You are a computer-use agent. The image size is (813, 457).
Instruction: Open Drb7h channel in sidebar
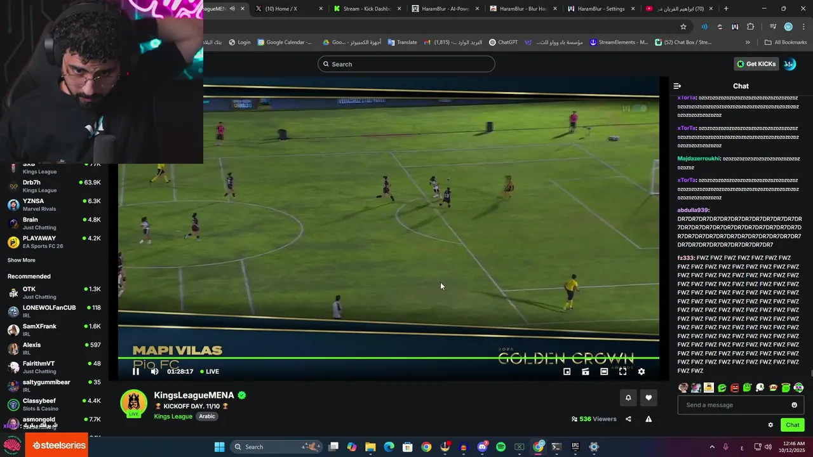pos(54,186)
